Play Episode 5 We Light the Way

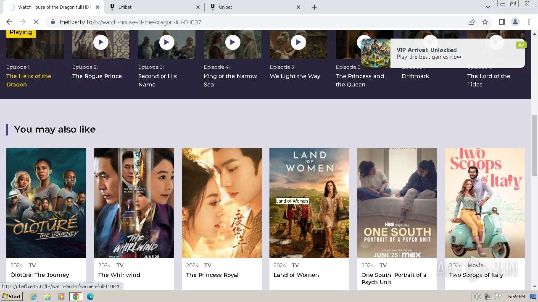[x=298, y=42]
